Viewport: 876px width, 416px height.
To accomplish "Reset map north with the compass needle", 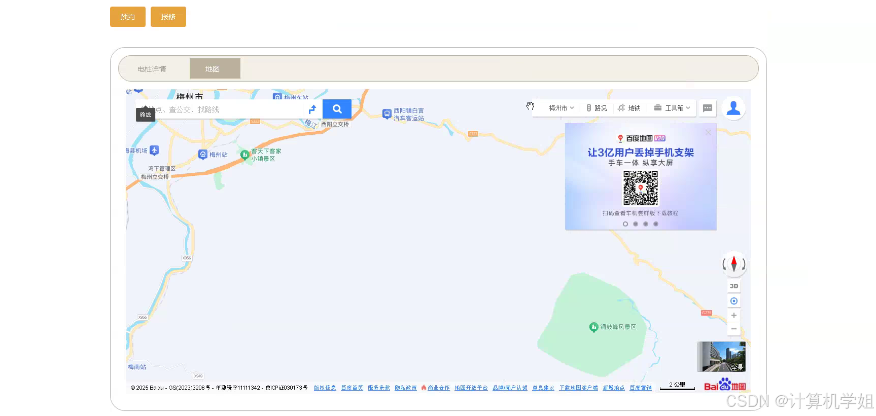I will [734, 264].
